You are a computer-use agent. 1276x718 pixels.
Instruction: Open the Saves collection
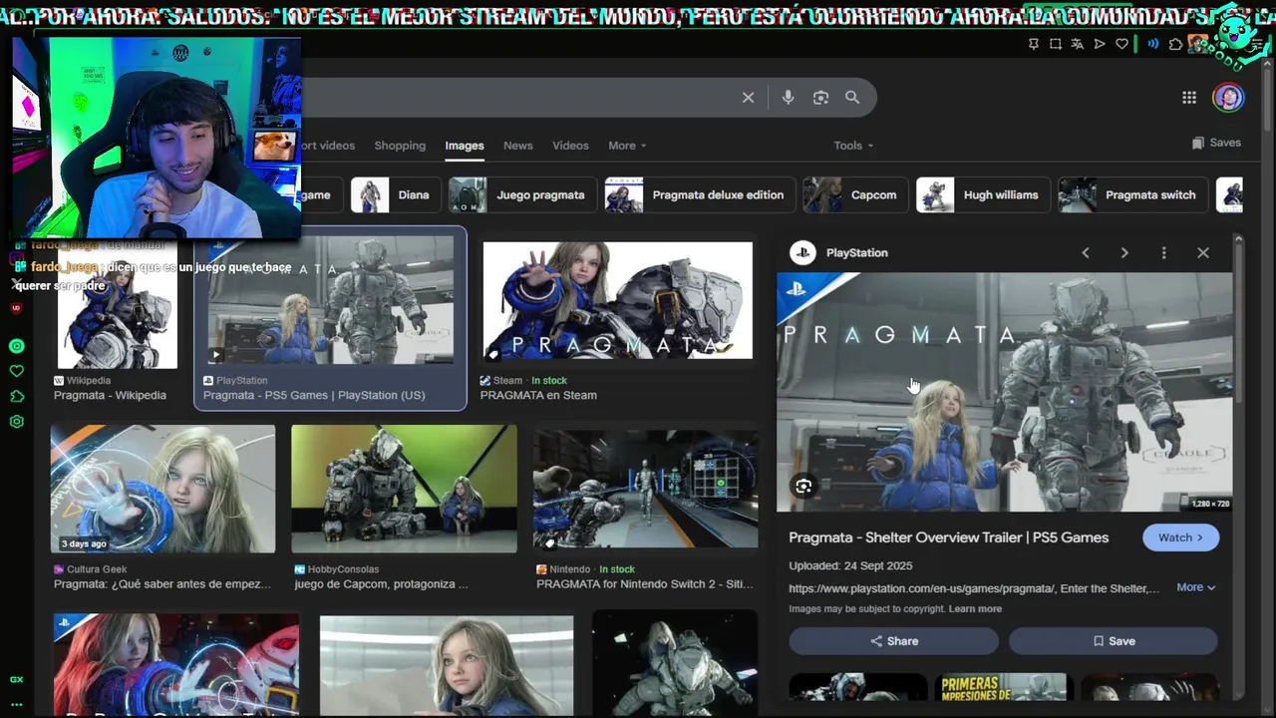[x=1216, y=143]
